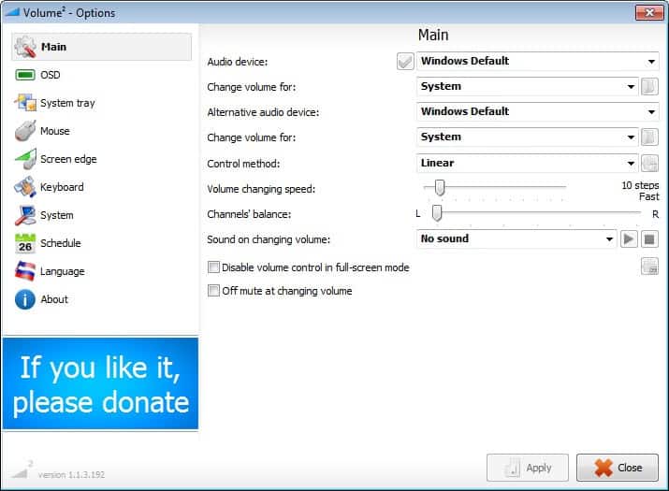Go to the Language section

click(x=62, y=271)
